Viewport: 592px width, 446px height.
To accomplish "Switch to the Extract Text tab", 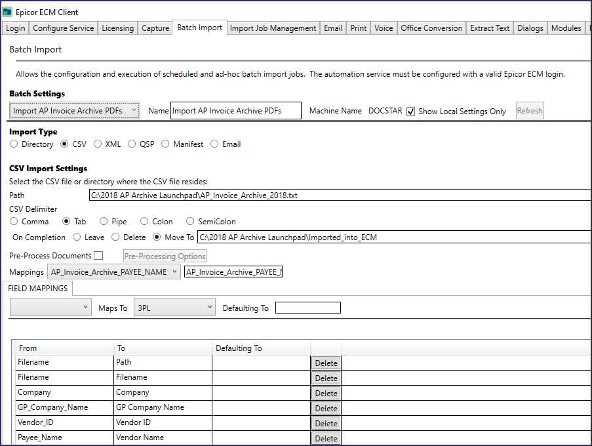I will (490, 28).
